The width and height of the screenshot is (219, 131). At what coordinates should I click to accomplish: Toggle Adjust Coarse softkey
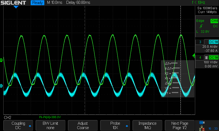(83, 126)
